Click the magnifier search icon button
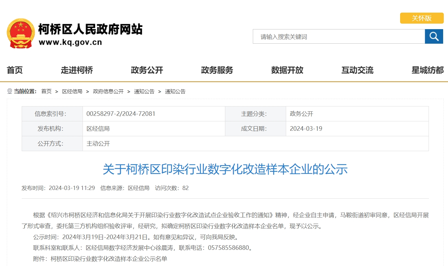Viewport: 448px width, 266px height. tap(434, 36)
